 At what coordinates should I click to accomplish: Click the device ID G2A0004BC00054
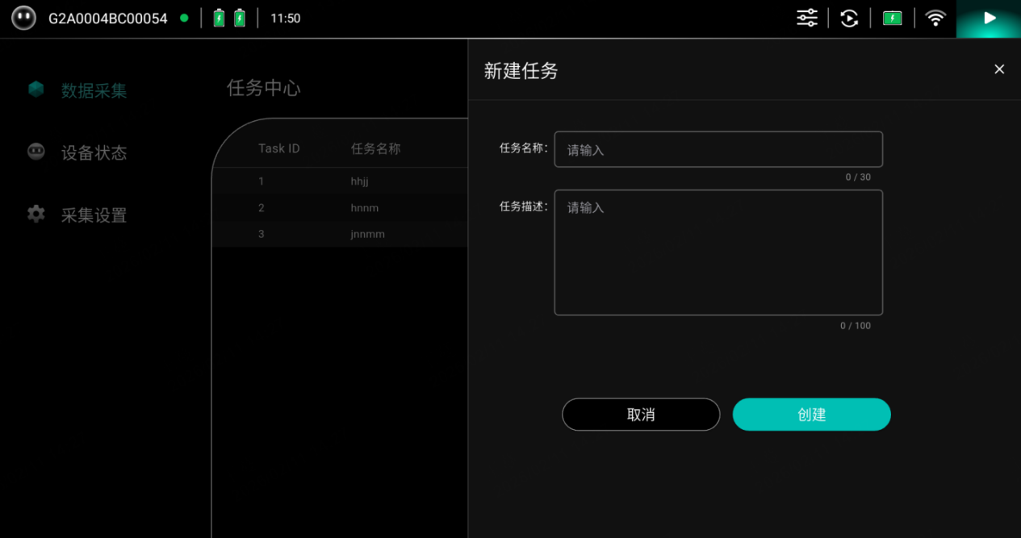click(x=108, y=19)
